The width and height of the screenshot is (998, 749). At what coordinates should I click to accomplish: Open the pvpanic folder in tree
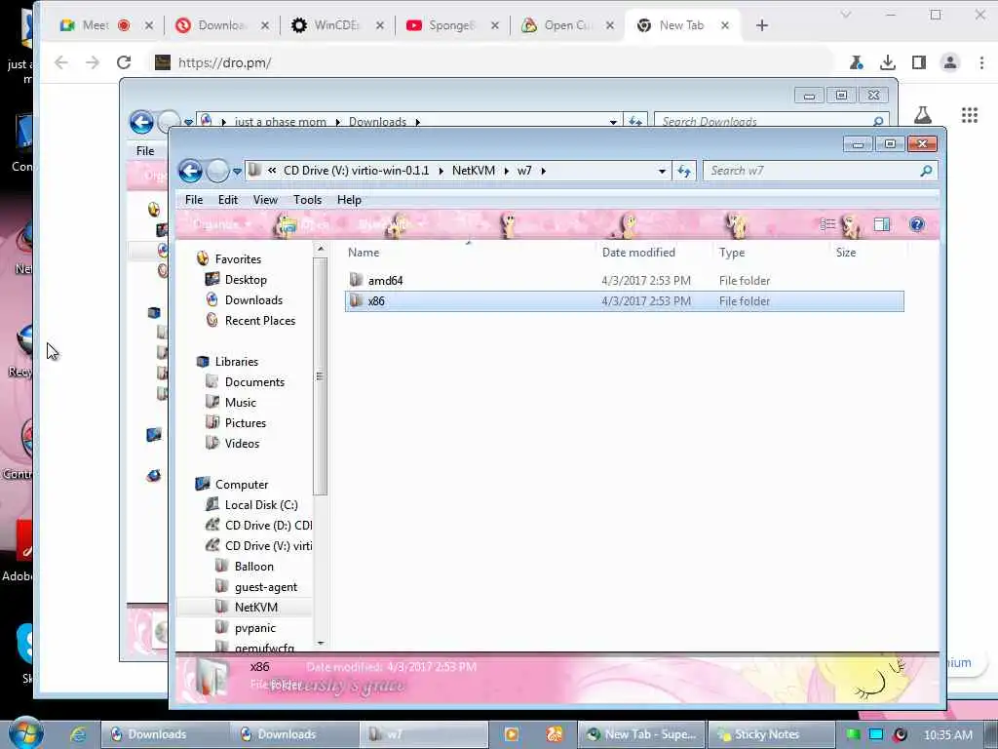click(x=254, y=628)
